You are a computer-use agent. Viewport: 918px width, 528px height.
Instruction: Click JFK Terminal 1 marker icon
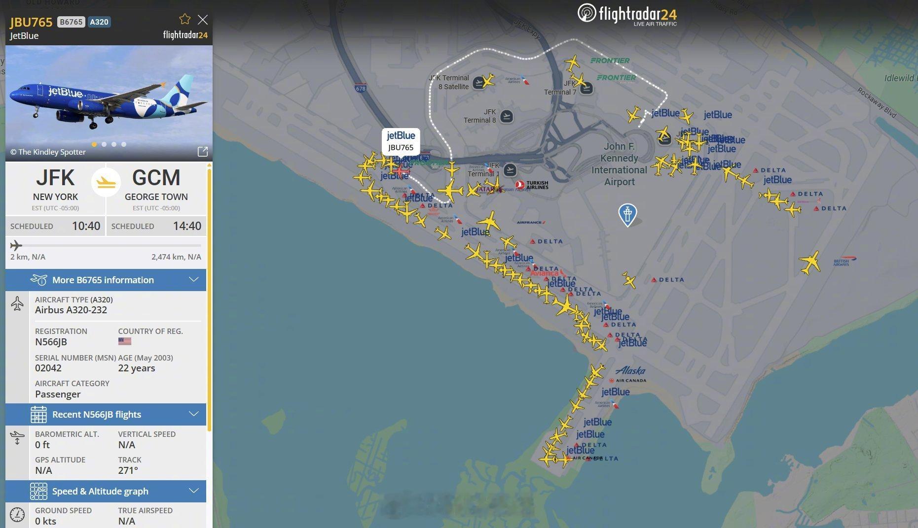(x=510, y=170)
